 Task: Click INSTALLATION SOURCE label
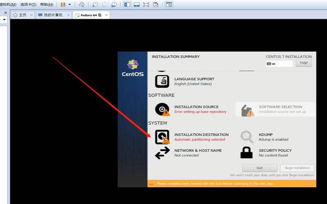pyautogui.click(x=197, y=107)
